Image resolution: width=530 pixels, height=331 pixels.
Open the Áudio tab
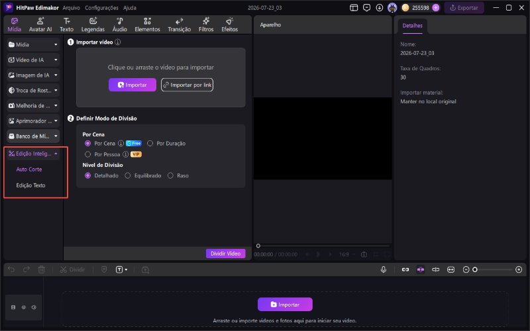120,24
